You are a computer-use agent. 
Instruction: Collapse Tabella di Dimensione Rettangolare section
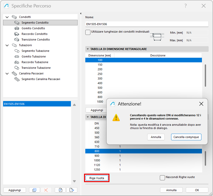[88, 49]
